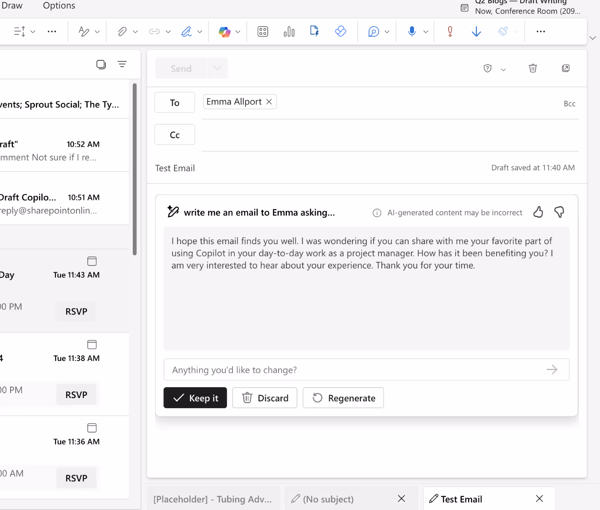Mark message as high importance
Screen dimensions: 600x510
(x=450, y=31)
